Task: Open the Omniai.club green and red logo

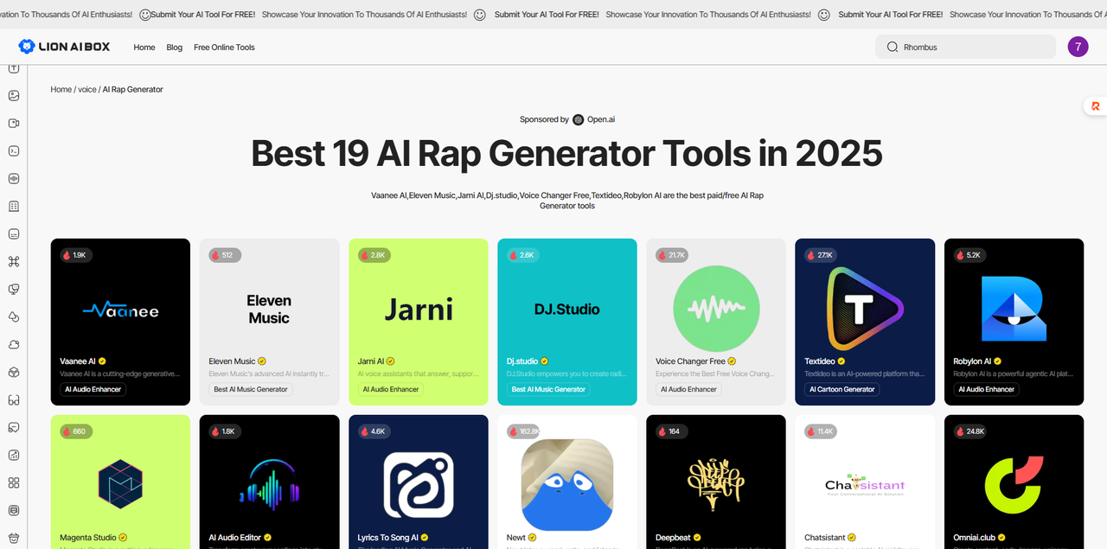Action: [x=1014, y=484]
